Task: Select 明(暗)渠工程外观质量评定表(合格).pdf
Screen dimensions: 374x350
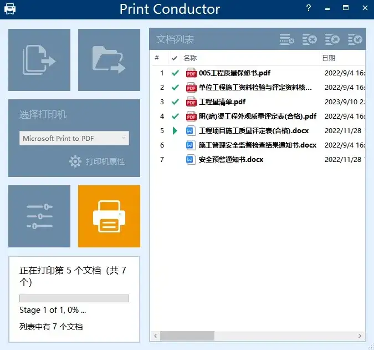Action: pyautogui.click(x=258, y=116)
